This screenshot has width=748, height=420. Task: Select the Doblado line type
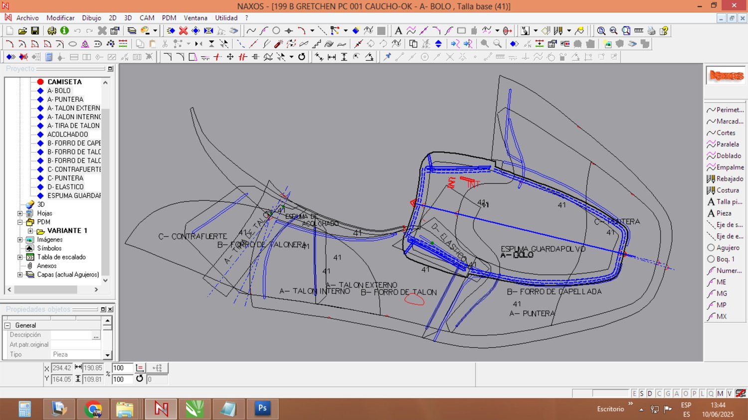click(x=724, y=156)
